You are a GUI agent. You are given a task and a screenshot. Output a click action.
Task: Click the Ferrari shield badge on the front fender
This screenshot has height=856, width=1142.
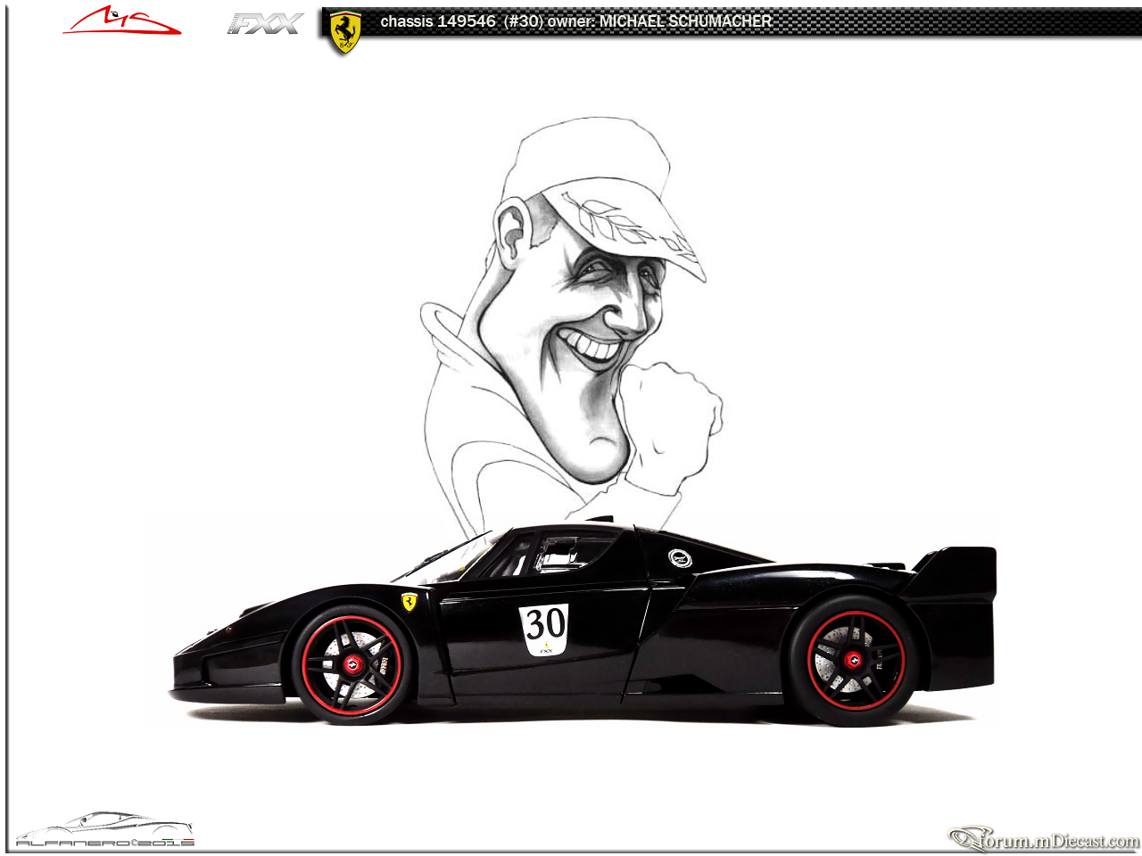pyautogui.click(x=410, y=603)
